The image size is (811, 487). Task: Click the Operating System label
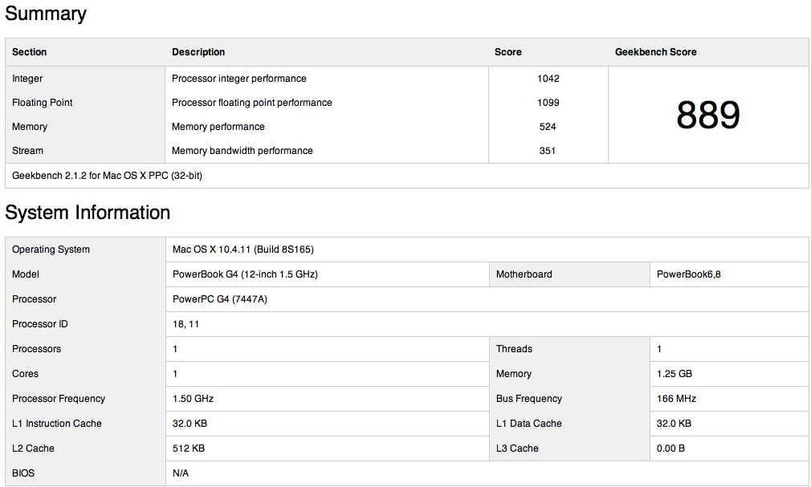click(51, 250)
